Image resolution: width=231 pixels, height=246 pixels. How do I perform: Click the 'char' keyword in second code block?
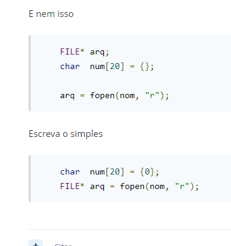coord(70,172)
